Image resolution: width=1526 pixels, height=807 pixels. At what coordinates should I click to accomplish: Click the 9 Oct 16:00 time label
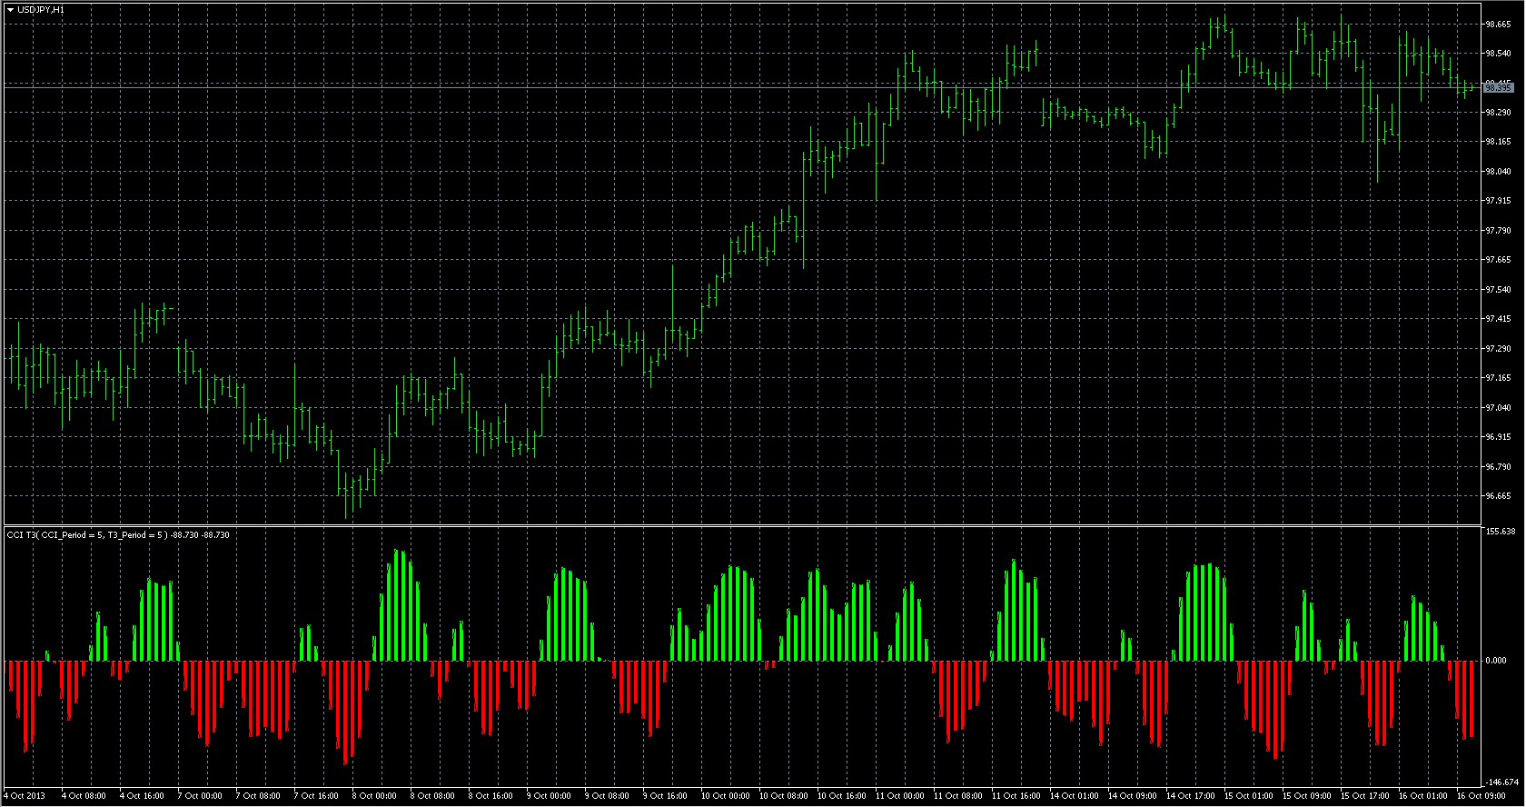tap(665, 796)
